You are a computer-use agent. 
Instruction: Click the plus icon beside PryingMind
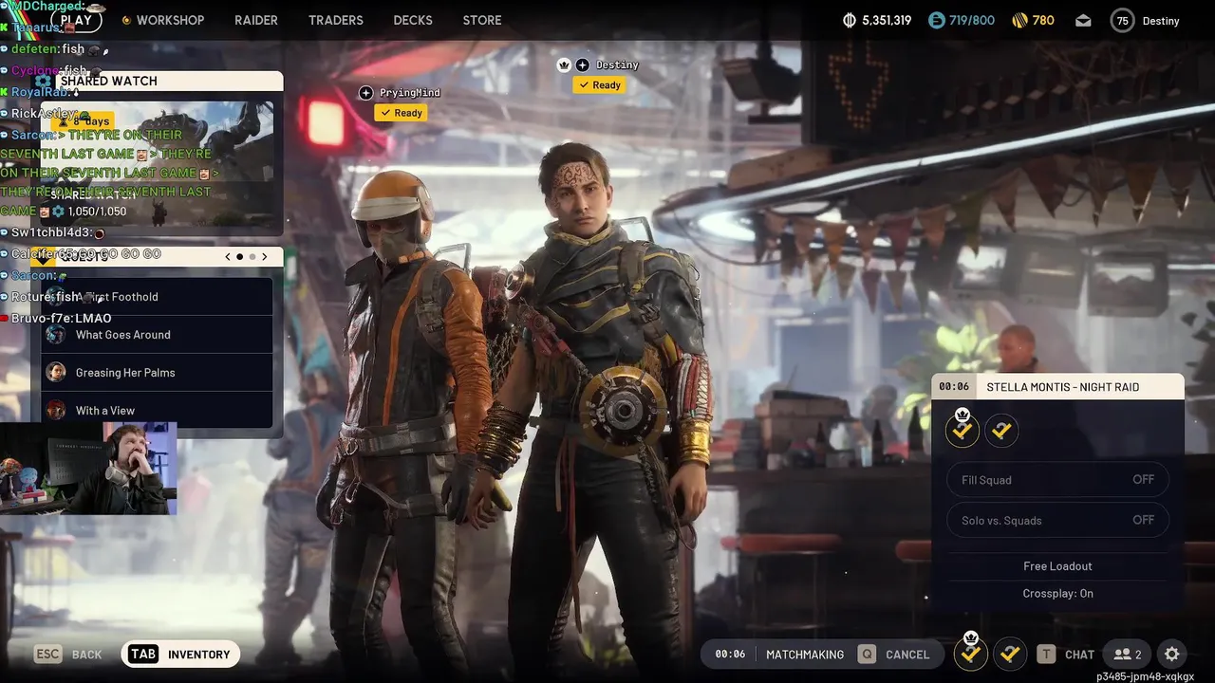click(366, 92)
